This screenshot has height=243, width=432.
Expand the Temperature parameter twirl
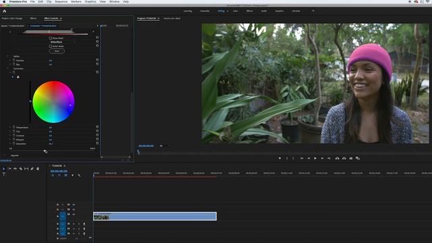click(x=10, y=128)
